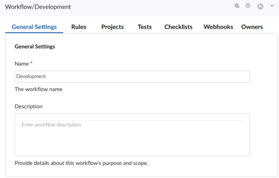This screenshot has height=178, width=279.
Task: Expand the user menu chevron
Action: pyautogui.click(x=272, y=6)
